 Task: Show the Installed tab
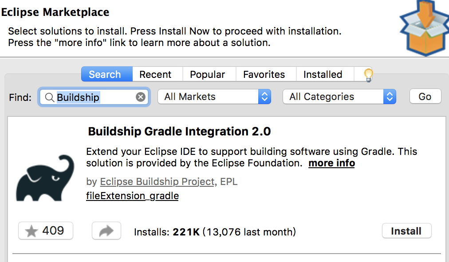323,74
